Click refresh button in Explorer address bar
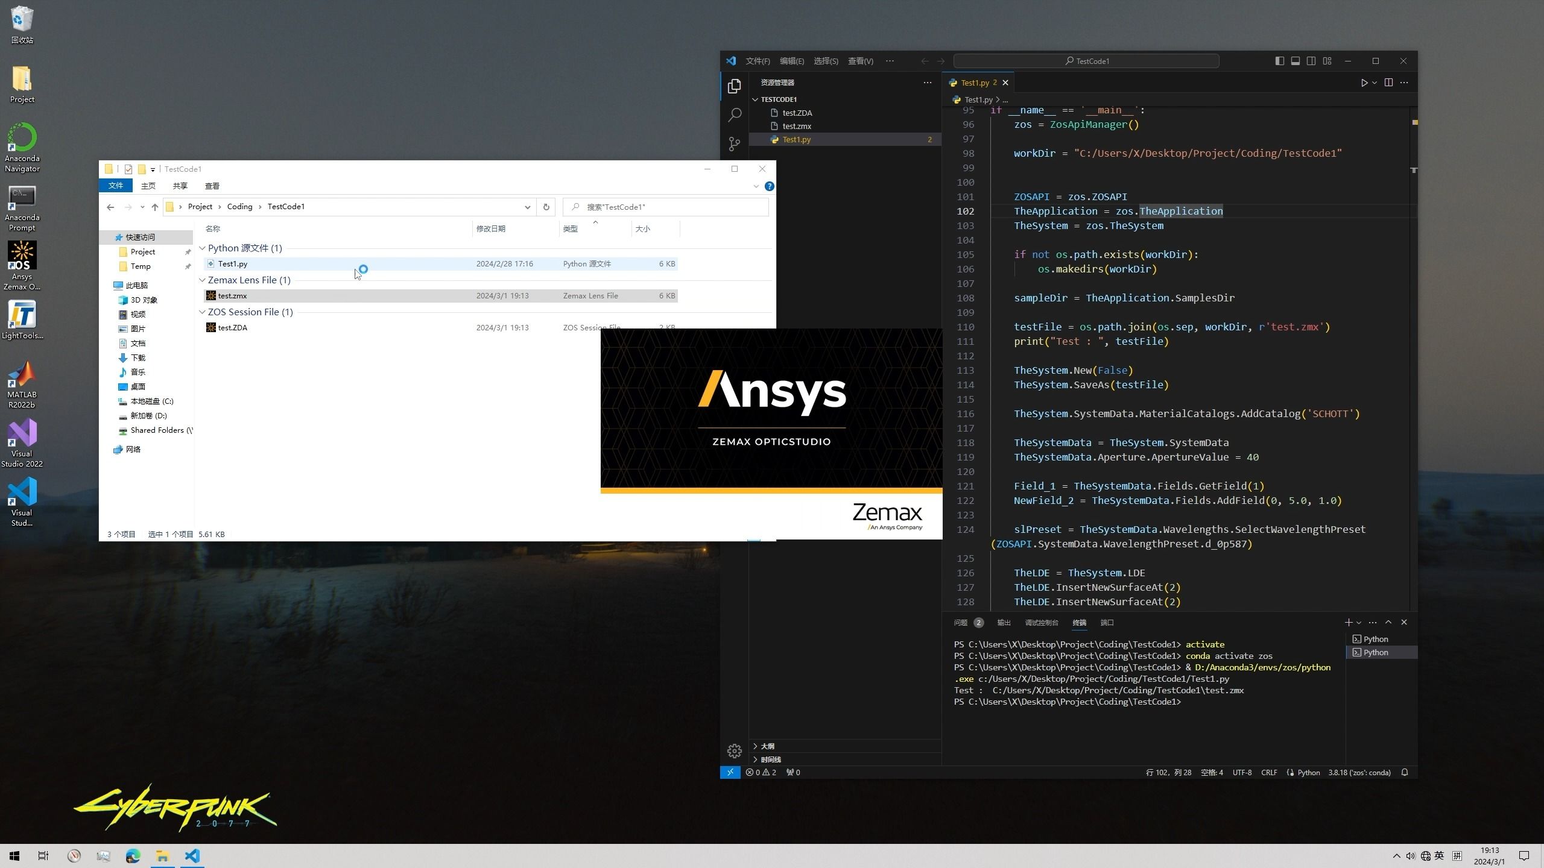 (546, 207)
